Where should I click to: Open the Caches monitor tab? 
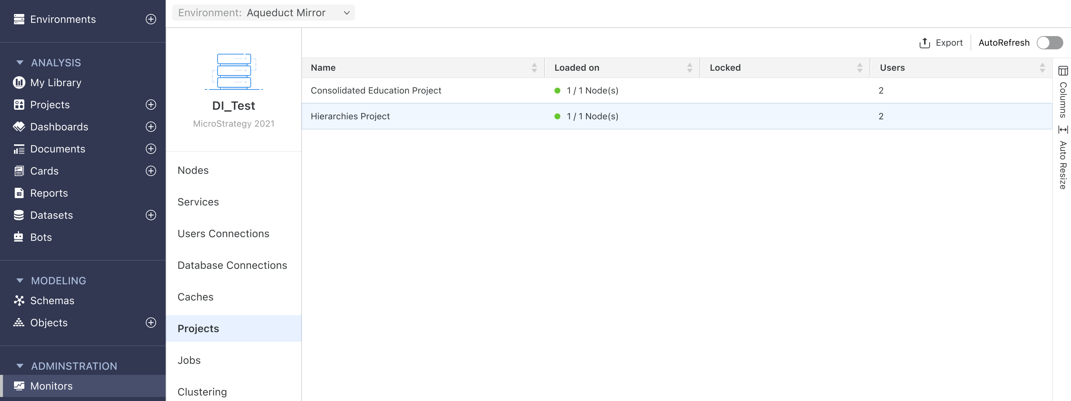(195, 296)
